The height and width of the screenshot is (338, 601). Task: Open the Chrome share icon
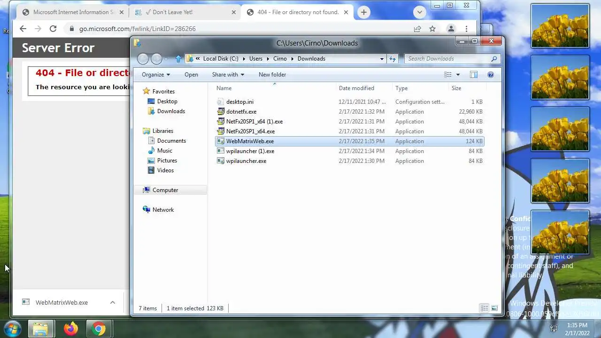tap(417, 29)
